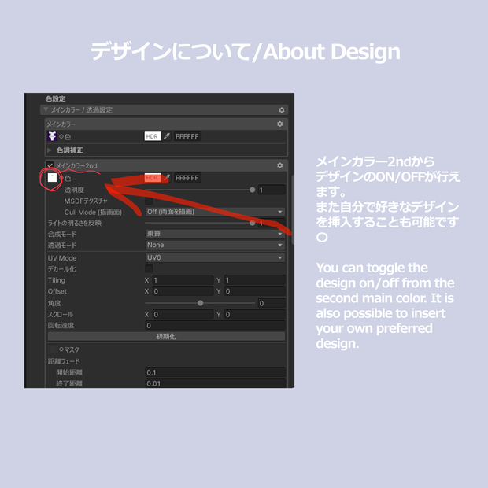Open the gear menu for メインカラー2nd
The image size is (488, 488).
coord(279,165)
